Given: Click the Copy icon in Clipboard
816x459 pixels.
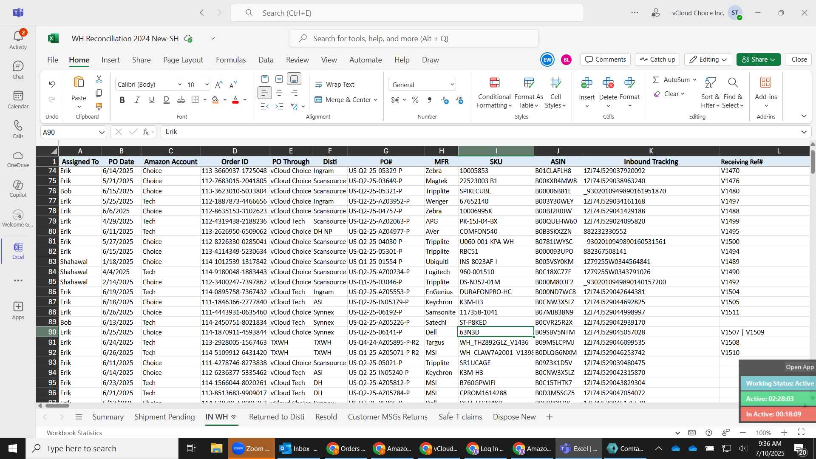Looking at the screenshot, I should pyautogui.click(x=99, y=93).
